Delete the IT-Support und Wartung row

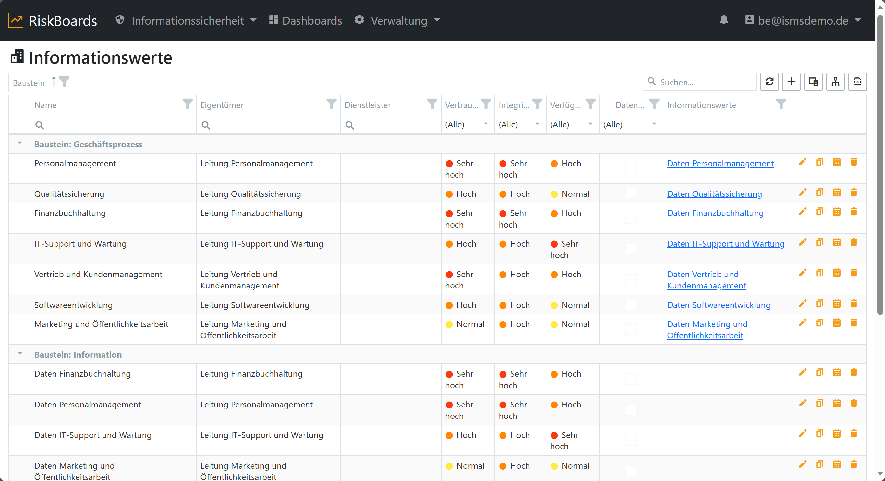point(854,242)
